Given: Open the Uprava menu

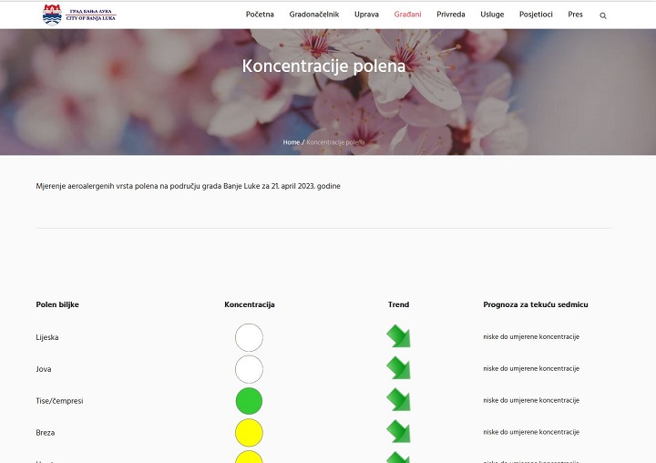Looking at the screenshot, I should [366, 15].
